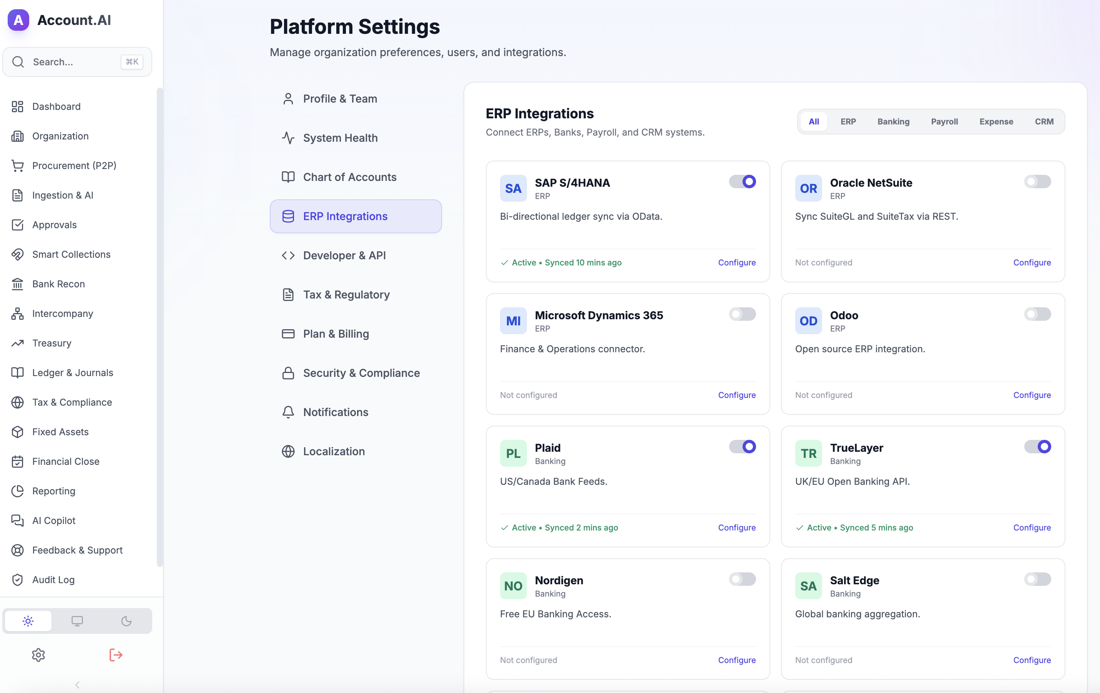1100x693 pixels.
Task: Click the logout icon in sidebar footer
Action: pos(116,655)
